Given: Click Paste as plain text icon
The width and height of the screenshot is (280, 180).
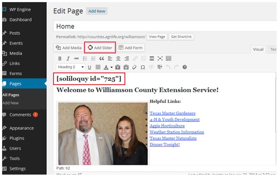Looking at the screenshot, I should click(118, 67).
